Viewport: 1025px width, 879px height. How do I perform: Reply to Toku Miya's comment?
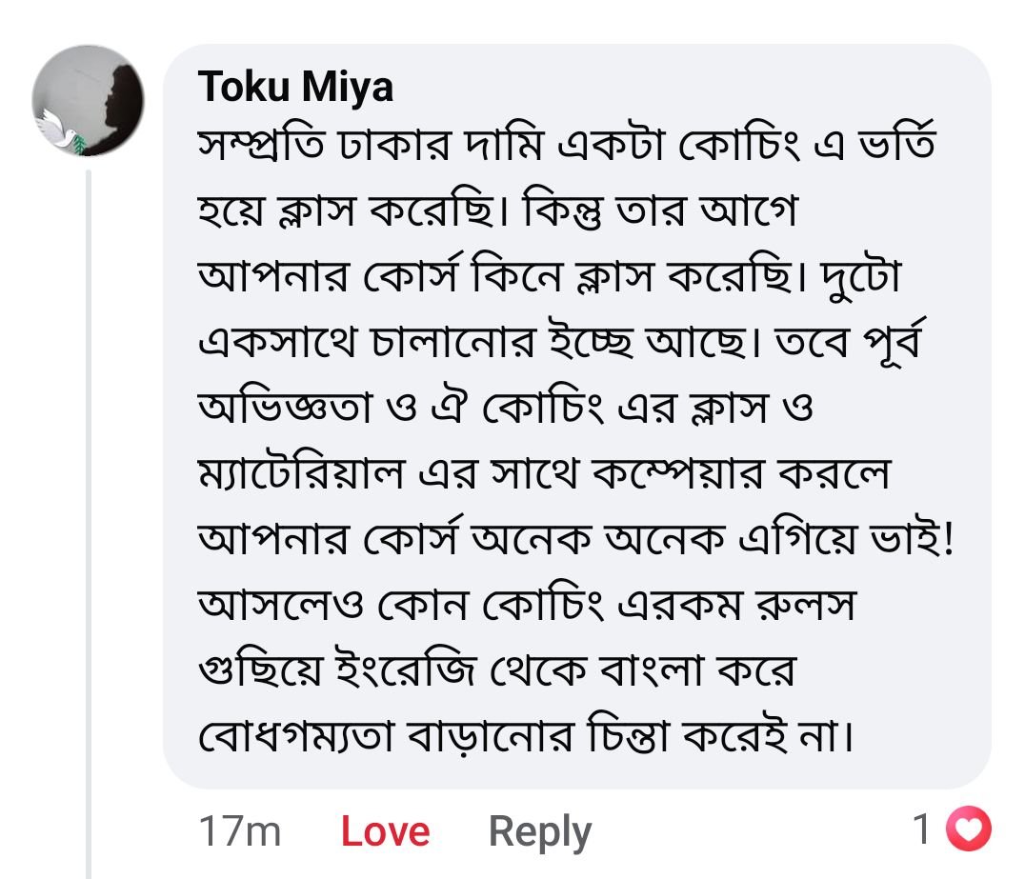click(x=539, y=831)
